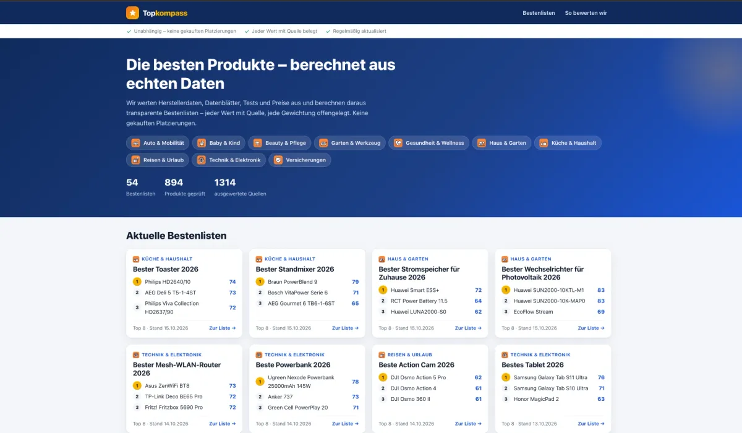
Task: Select the Gesundheit & Wellness category chip
Action: tap(429, 143)
